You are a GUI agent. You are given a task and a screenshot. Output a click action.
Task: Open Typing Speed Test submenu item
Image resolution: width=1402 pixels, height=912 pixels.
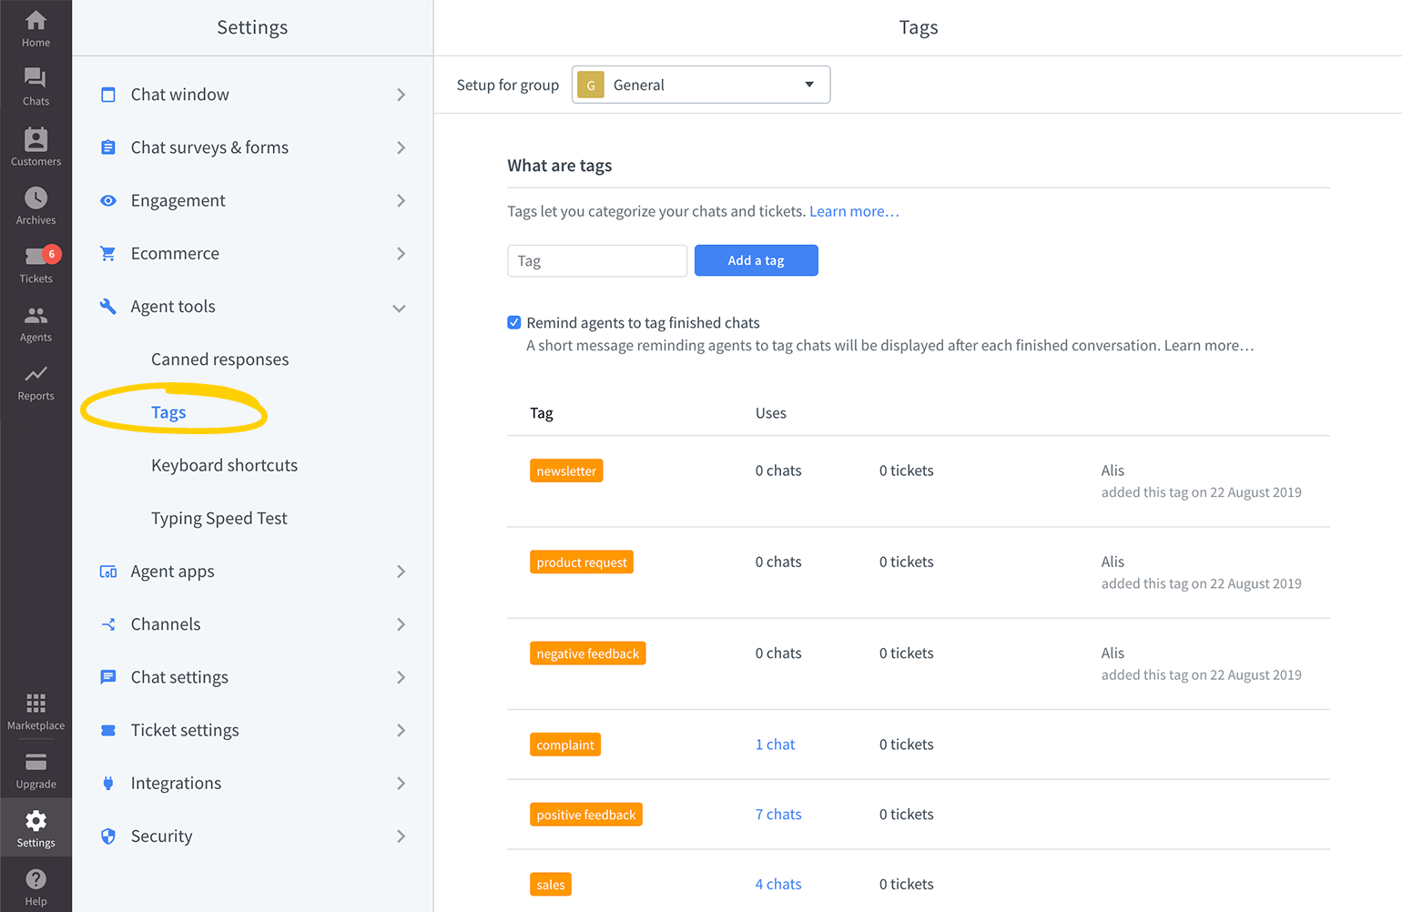[219, 519]
